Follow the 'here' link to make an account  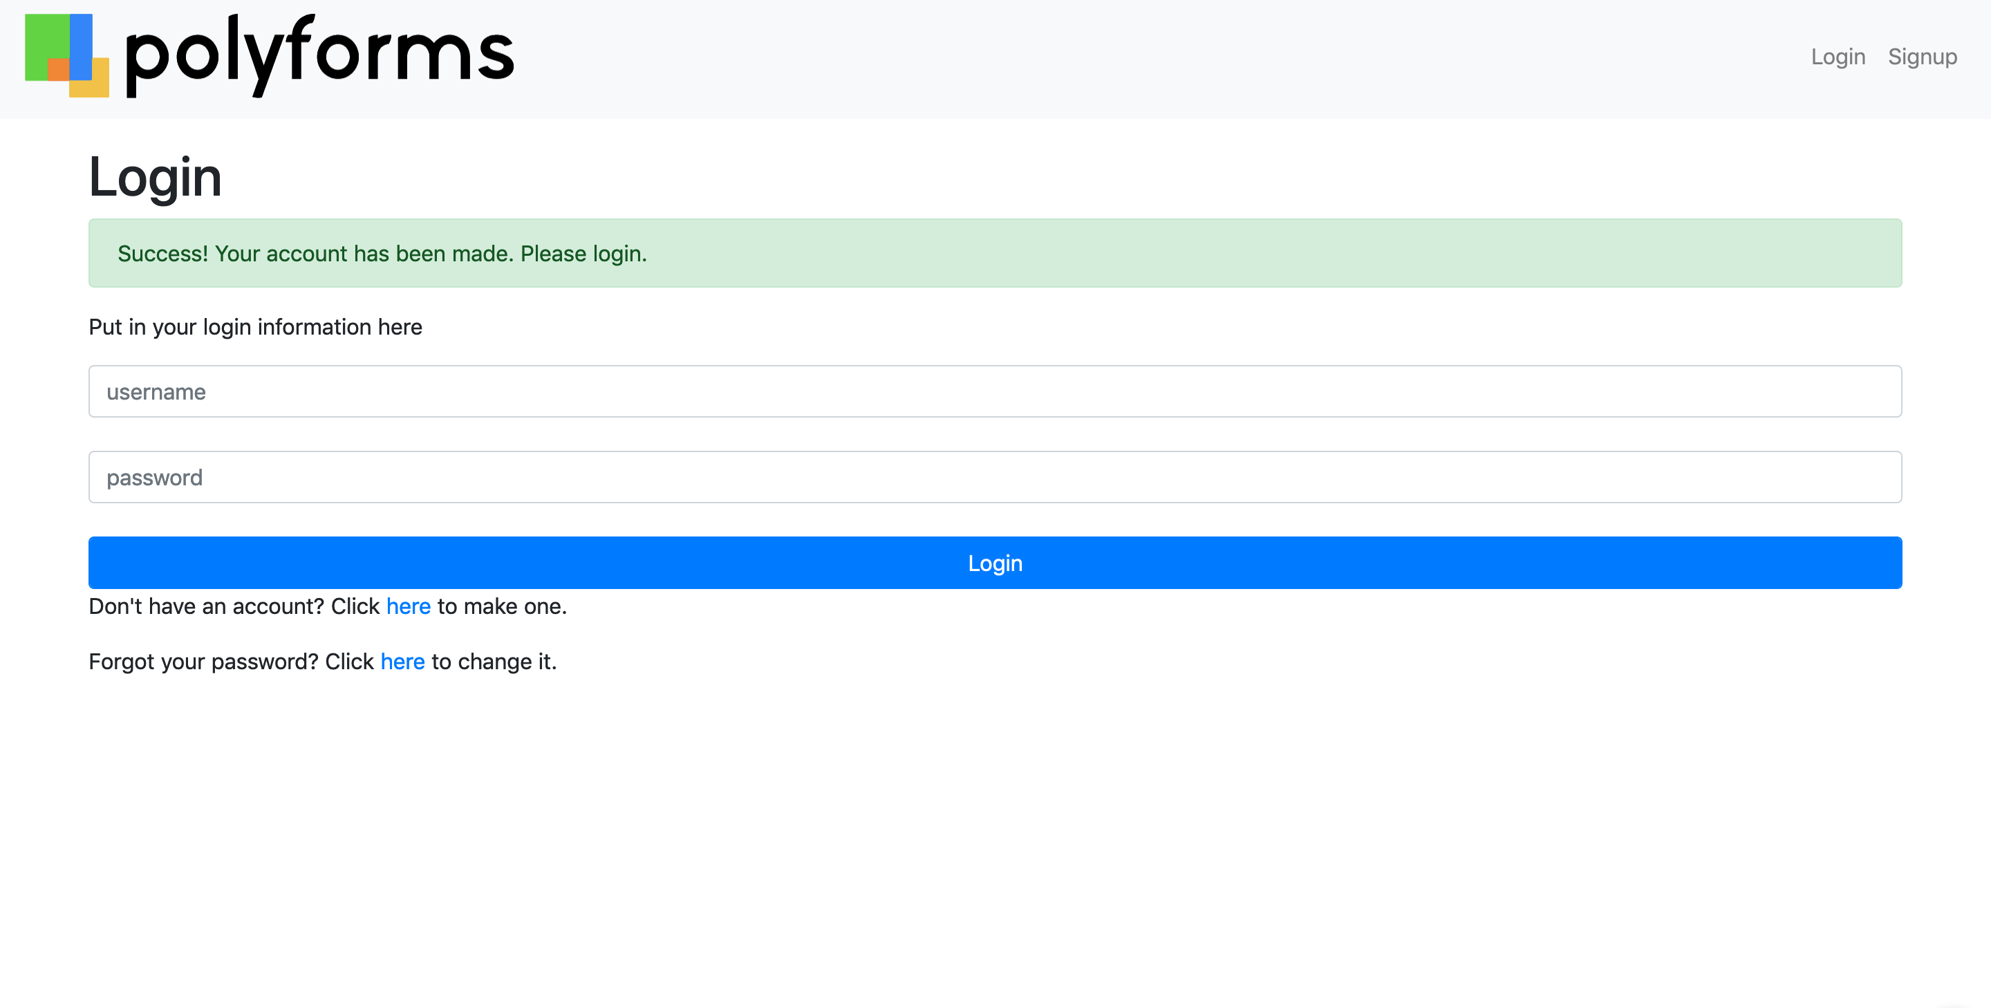point(408,606)
